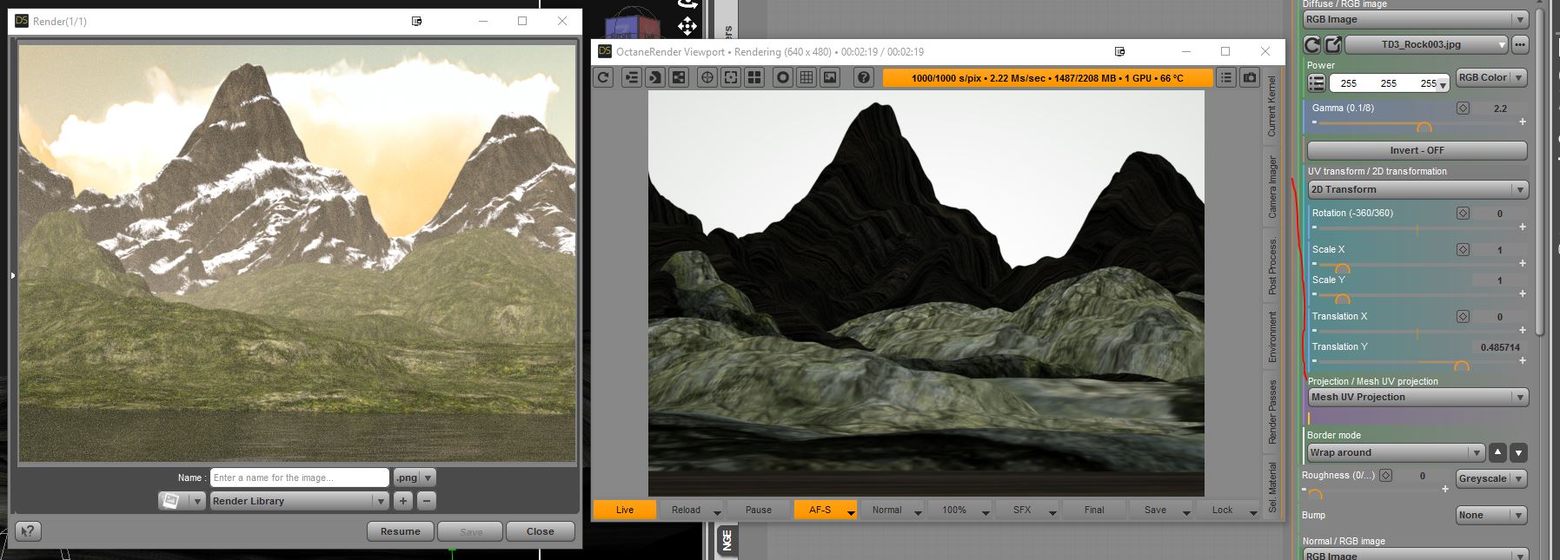Open the RGB Image diffuse type dropdown
Image resolution: width=1560 pixels, height=560 pixels.
(1415, 19)
